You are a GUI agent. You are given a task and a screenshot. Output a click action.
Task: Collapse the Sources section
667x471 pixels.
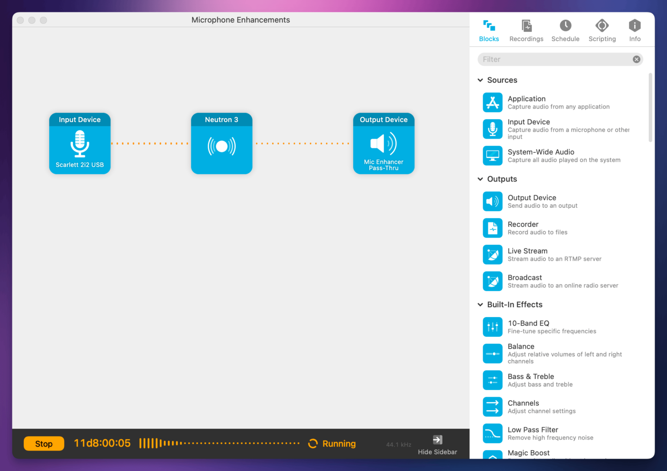click(480, 80)
